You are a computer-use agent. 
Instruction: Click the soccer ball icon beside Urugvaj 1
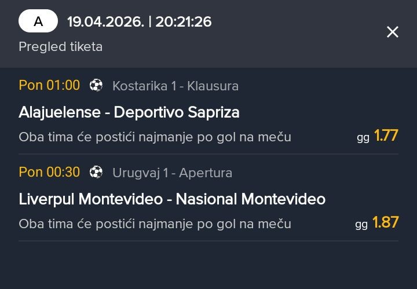(96, 172)
